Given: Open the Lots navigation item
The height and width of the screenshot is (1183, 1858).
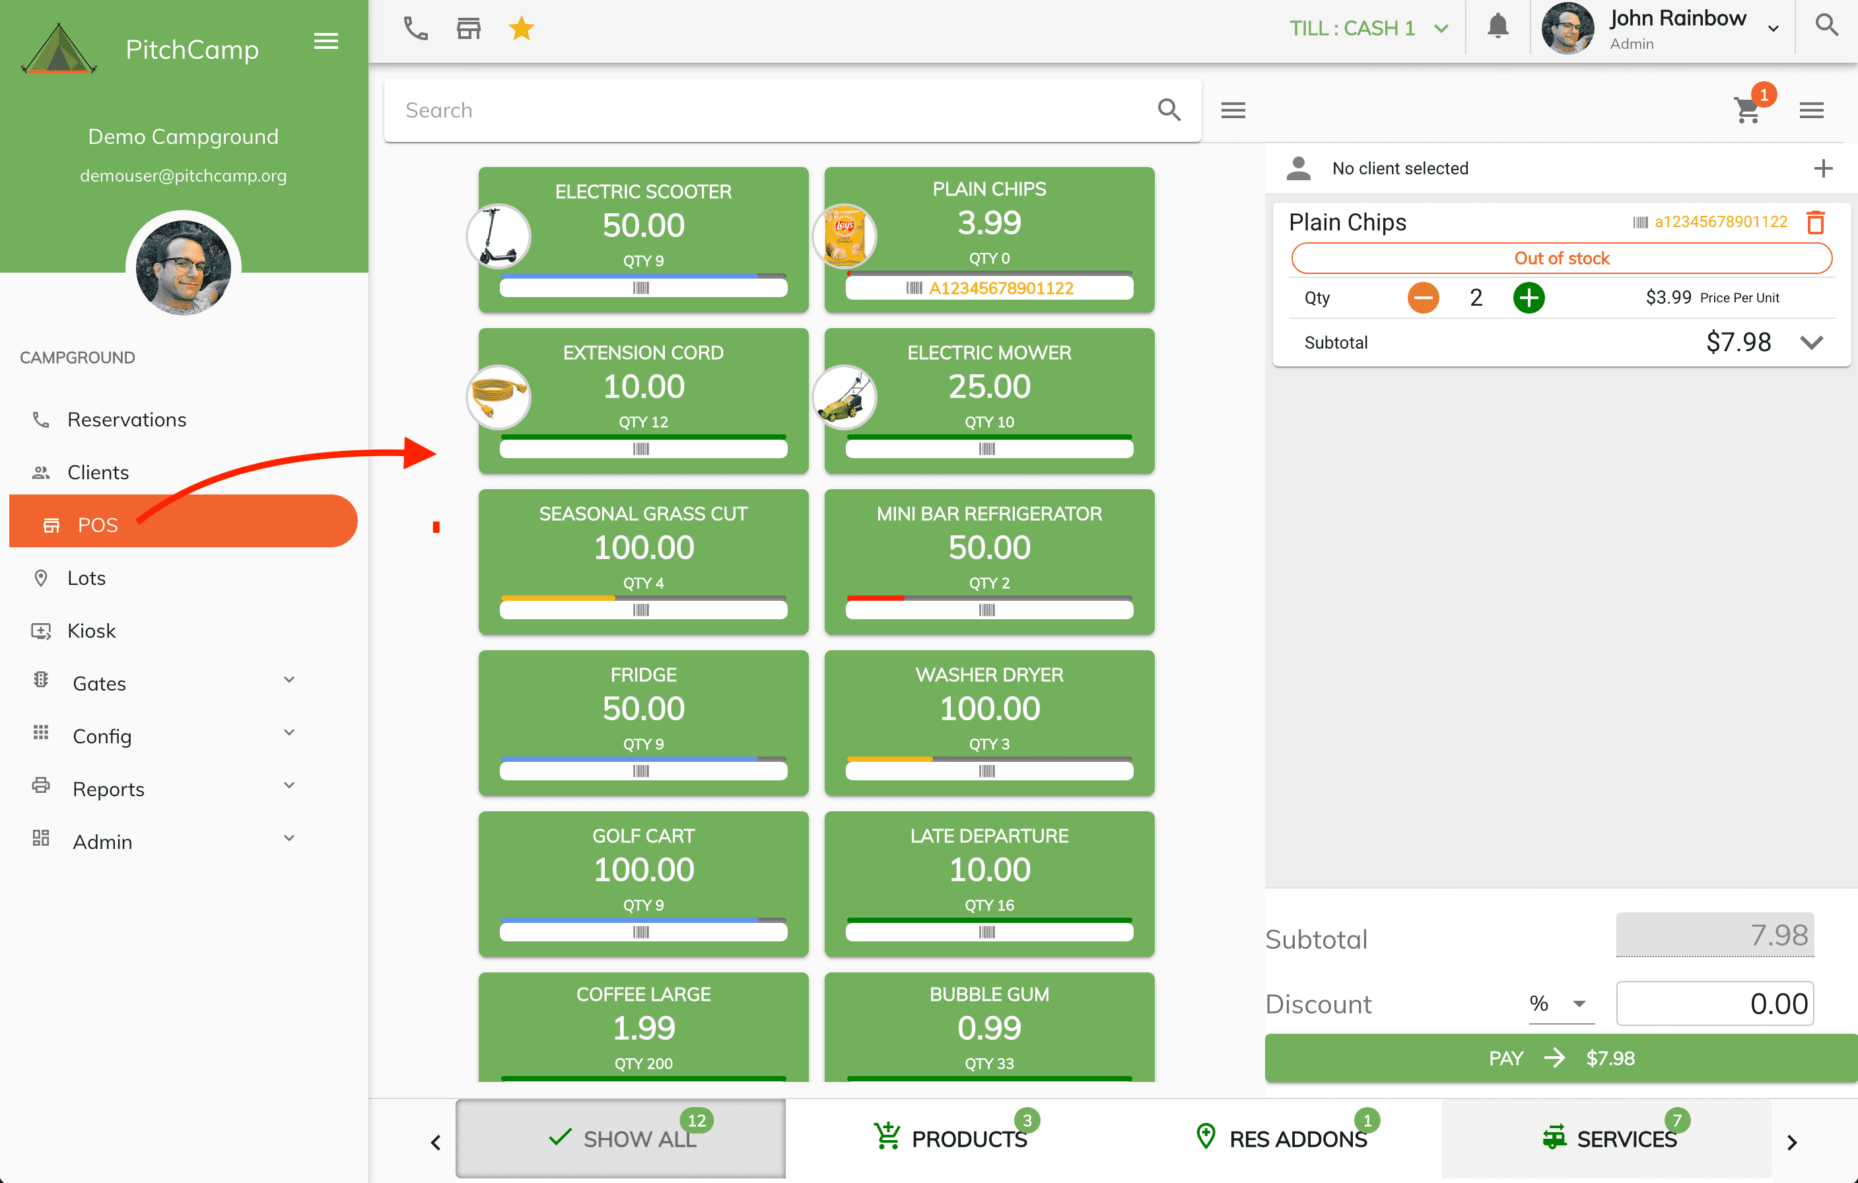Looking at the screenshot, I should (84, 578).
